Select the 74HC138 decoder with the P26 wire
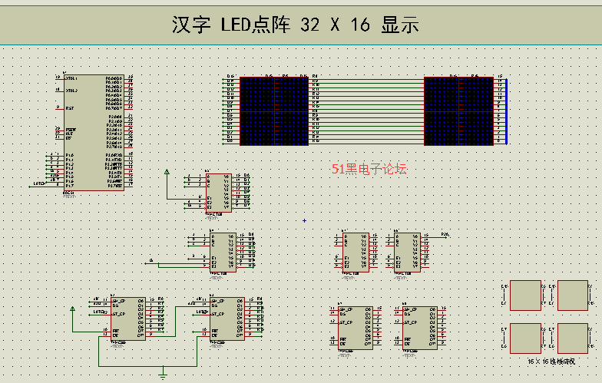Image resolution: width=602 pixels, height=383 pixels. (x=407, y=252)
